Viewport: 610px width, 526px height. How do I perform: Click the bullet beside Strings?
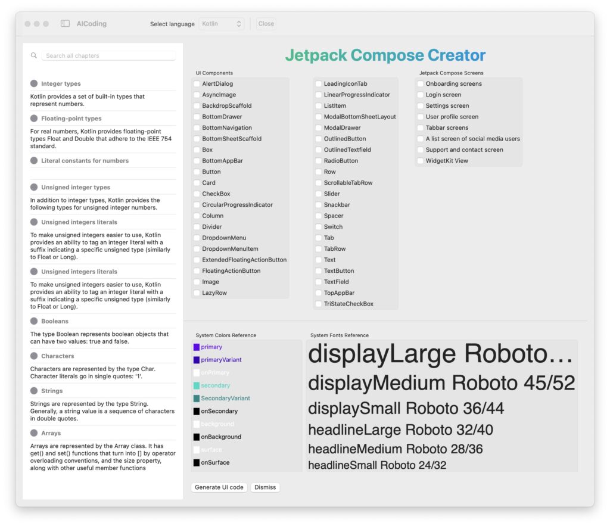pyautogui.click(x=34, y=391)
